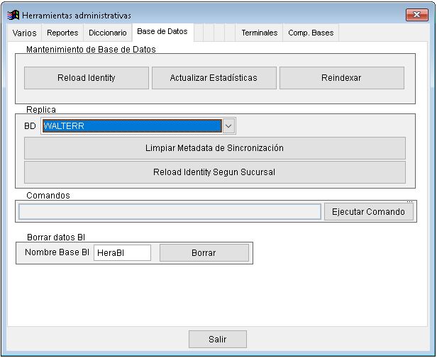Close the Herramientas administrativas window
The image size is (437, 358).
point(416,15)
